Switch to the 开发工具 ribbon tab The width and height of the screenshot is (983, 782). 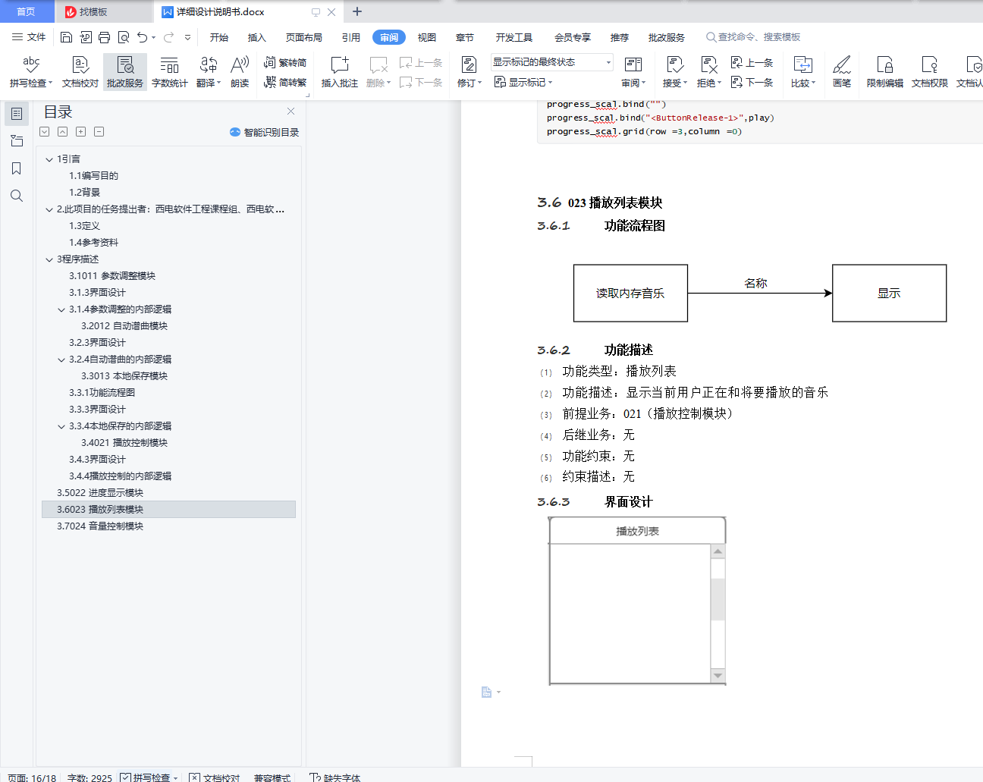(x=514, y=37)
